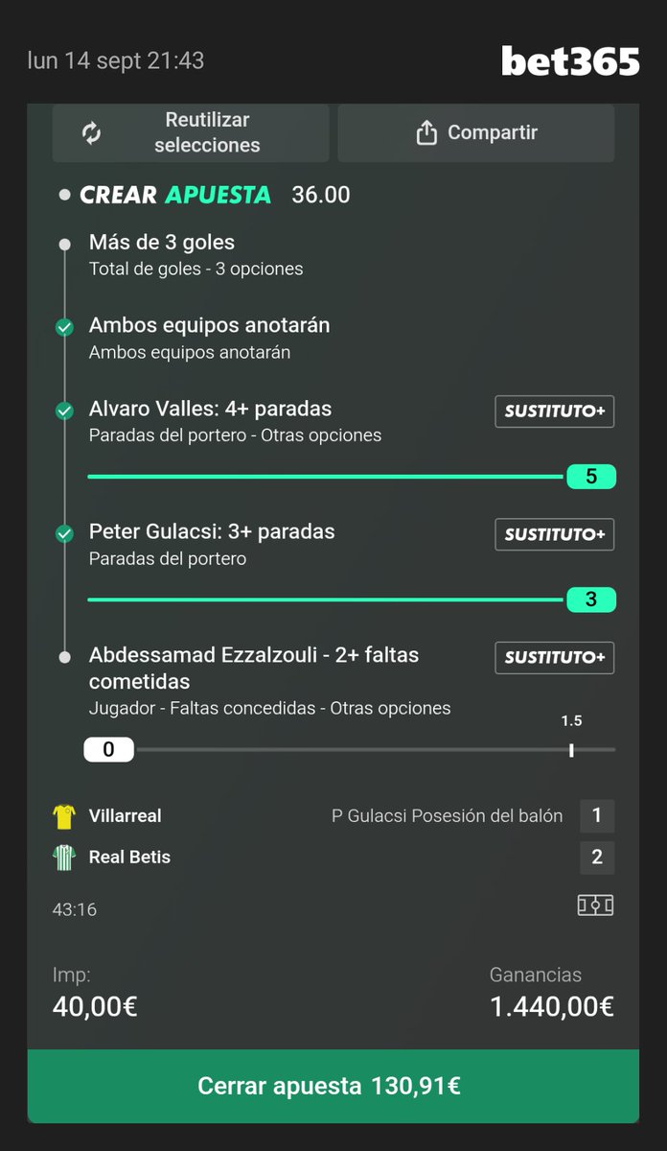Click the Villarreal score box showing 1
This screenshot has height=1151, width=667.
coord(597,816)
